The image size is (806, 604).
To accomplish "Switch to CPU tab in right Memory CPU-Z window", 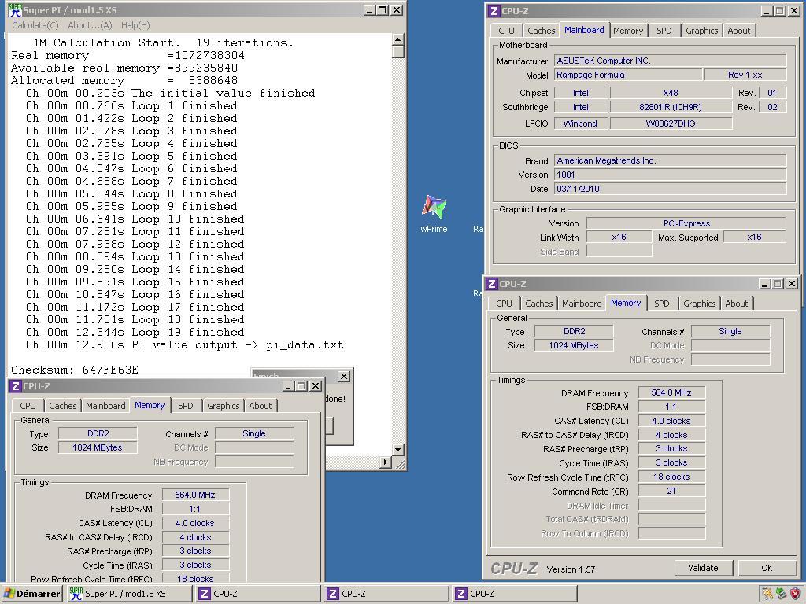I will coord(505,304).
